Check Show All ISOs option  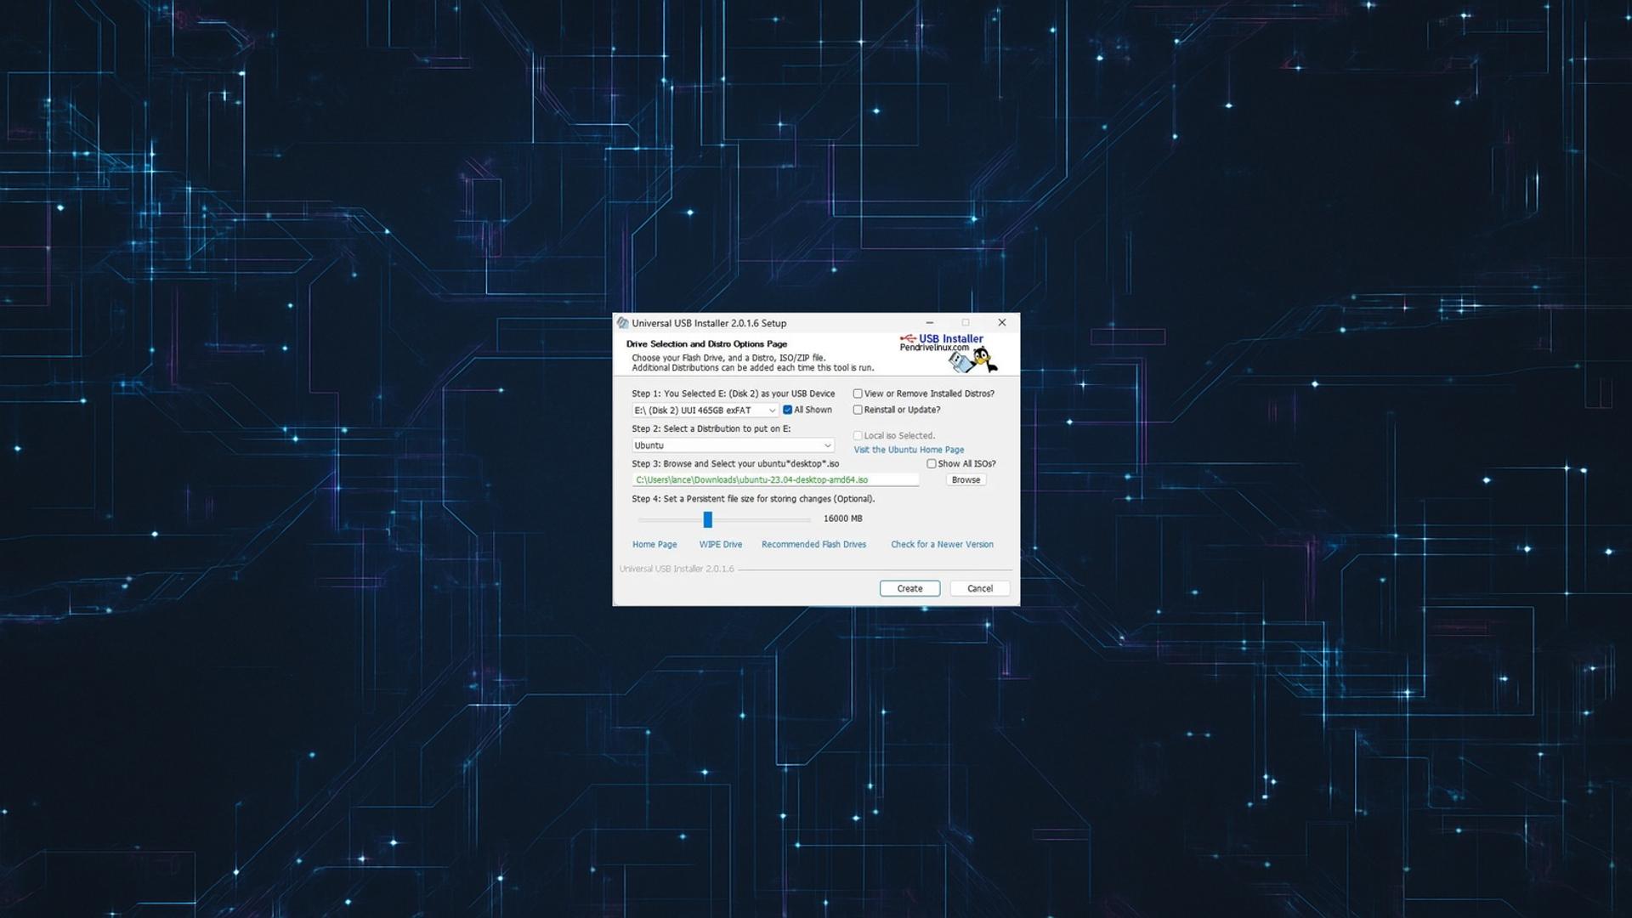coord(932,464)
